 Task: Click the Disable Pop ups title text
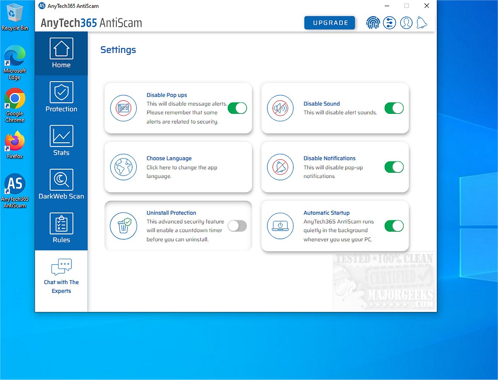tap(167, 95)
